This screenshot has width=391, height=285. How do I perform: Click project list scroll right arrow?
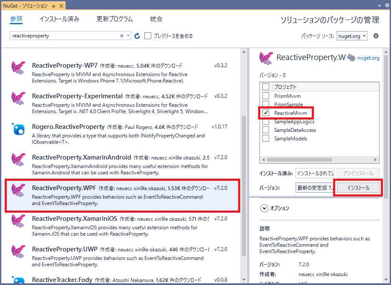(375, 160)
